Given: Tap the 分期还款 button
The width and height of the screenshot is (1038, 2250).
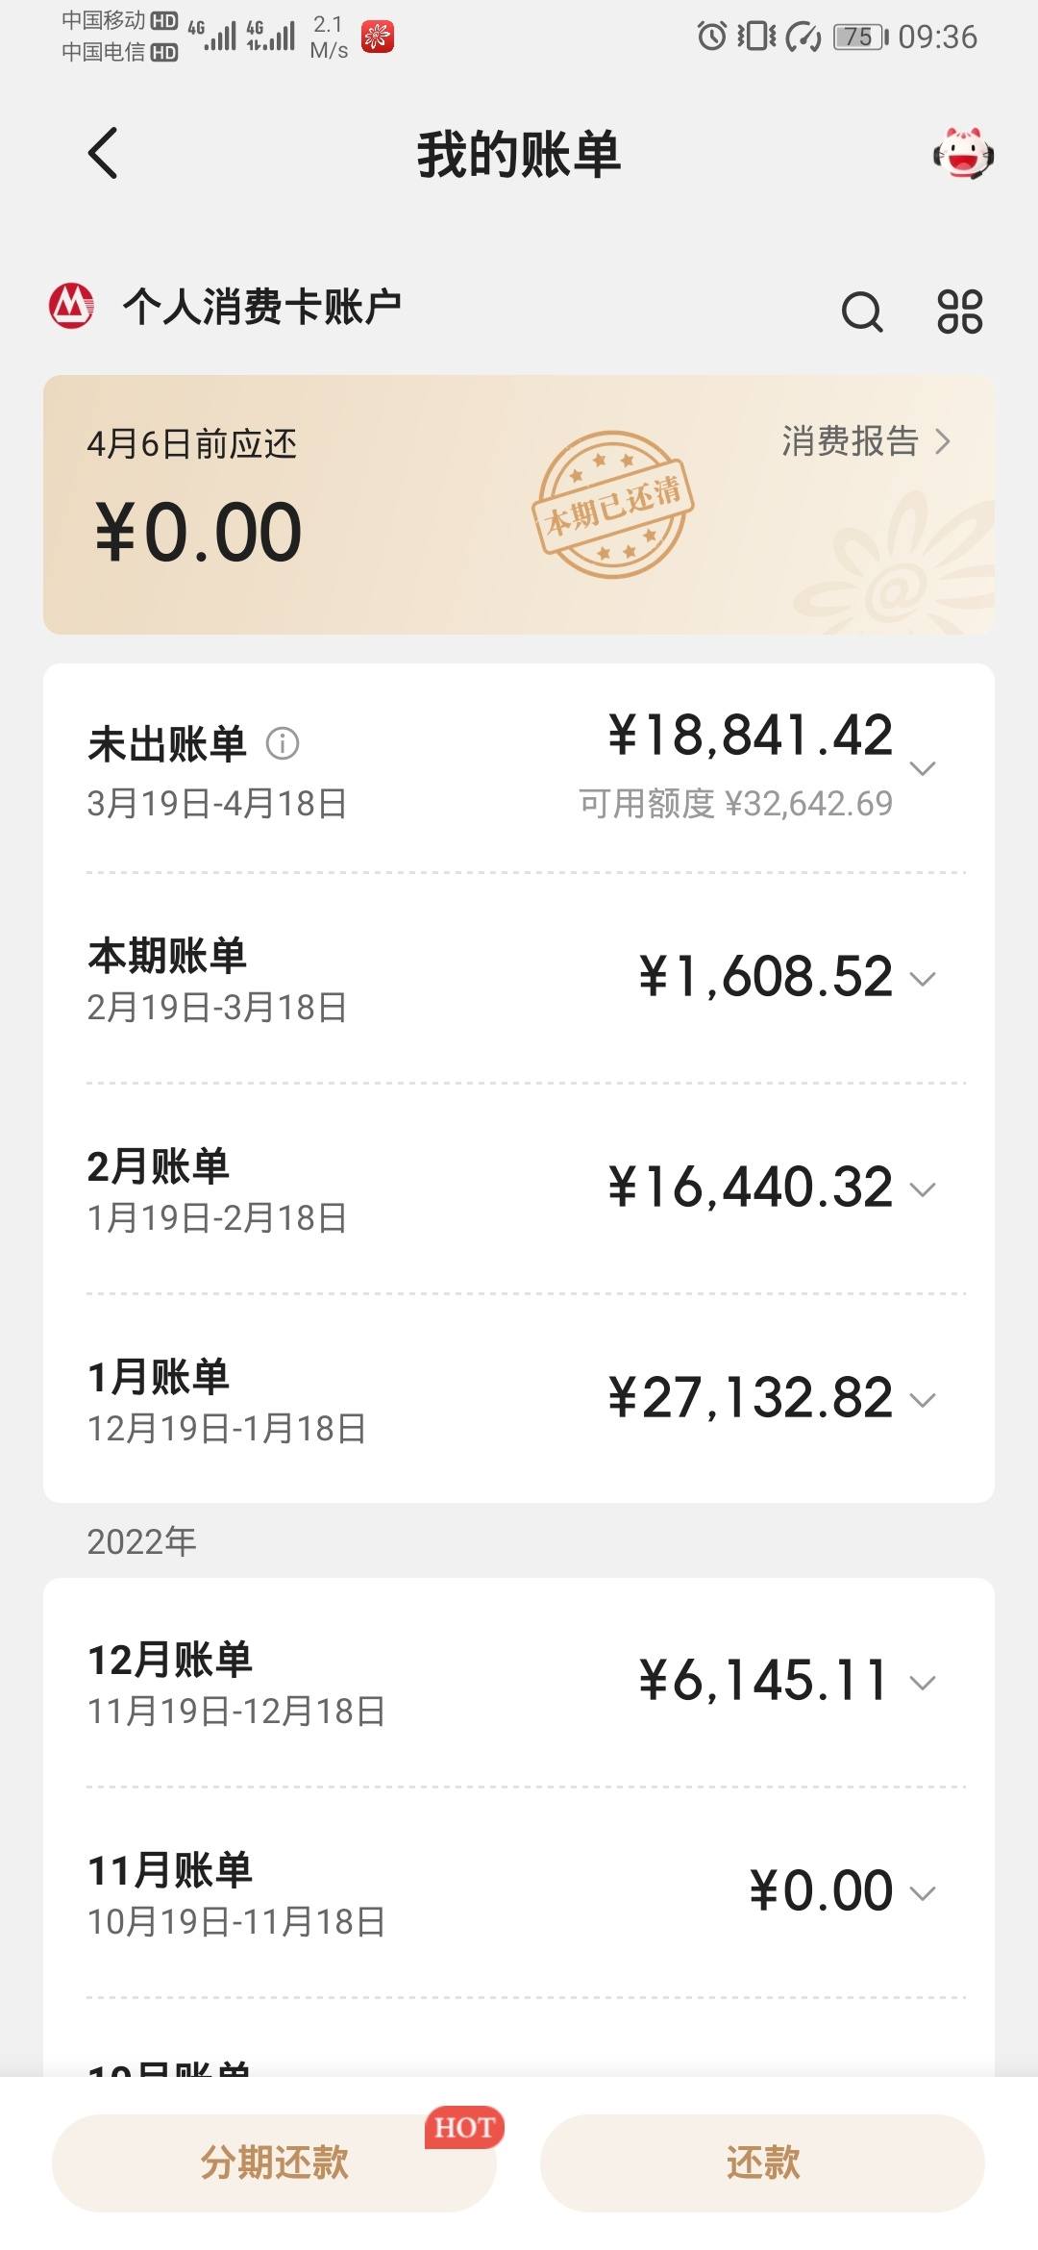Looking at the screenshot, I should [x=274, y=2162].
